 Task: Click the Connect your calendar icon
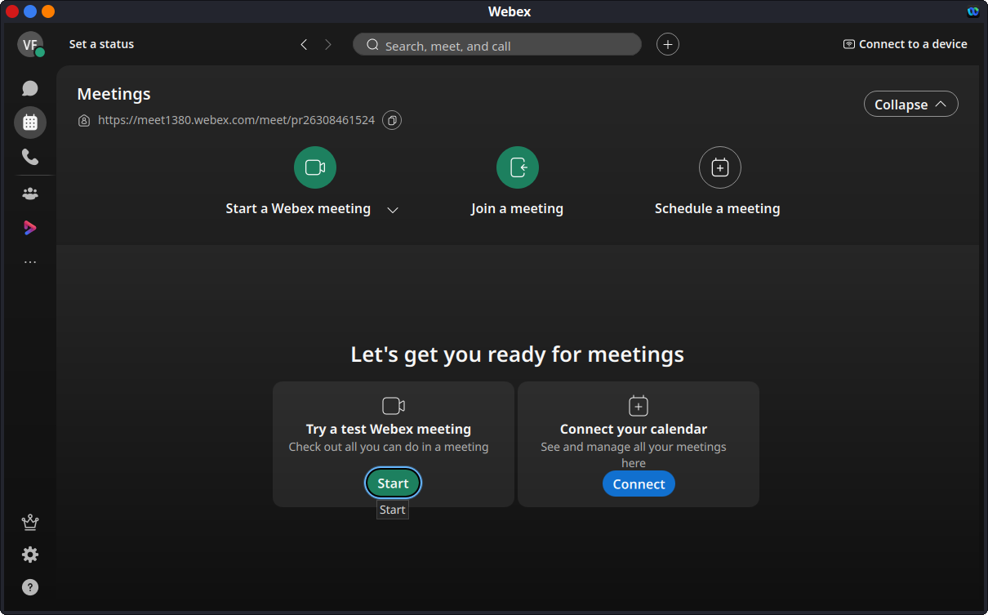(639, 406)
